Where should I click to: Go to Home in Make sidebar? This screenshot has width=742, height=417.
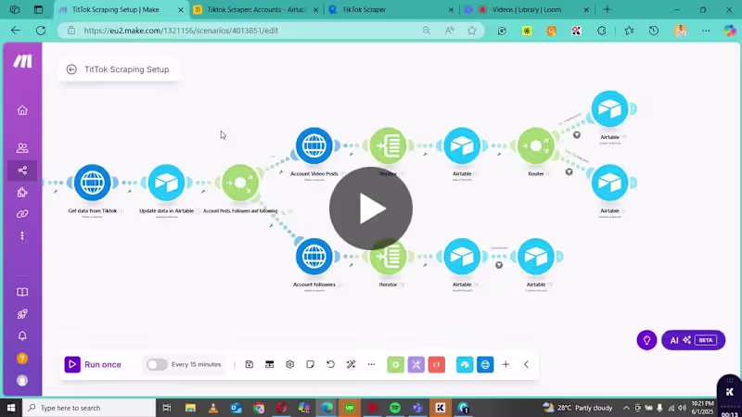22,110
